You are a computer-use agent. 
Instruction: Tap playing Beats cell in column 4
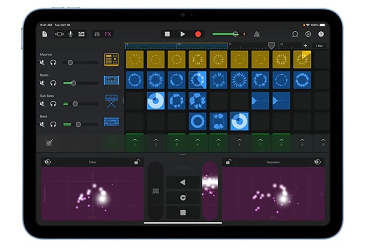(x=197, y=80)
